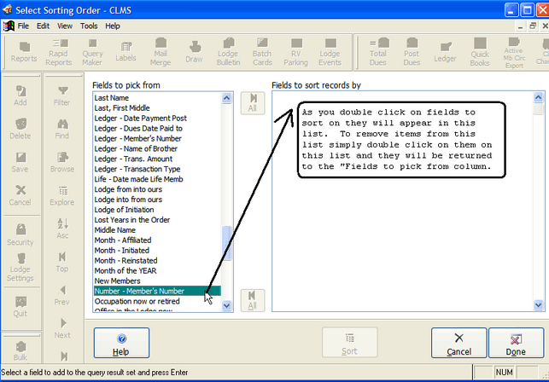Image resolution: width=549 pixels, height=382 pixels.
Task: Open the Mail Merge tool
Action: pyautogui.click(x=160, y=51)
